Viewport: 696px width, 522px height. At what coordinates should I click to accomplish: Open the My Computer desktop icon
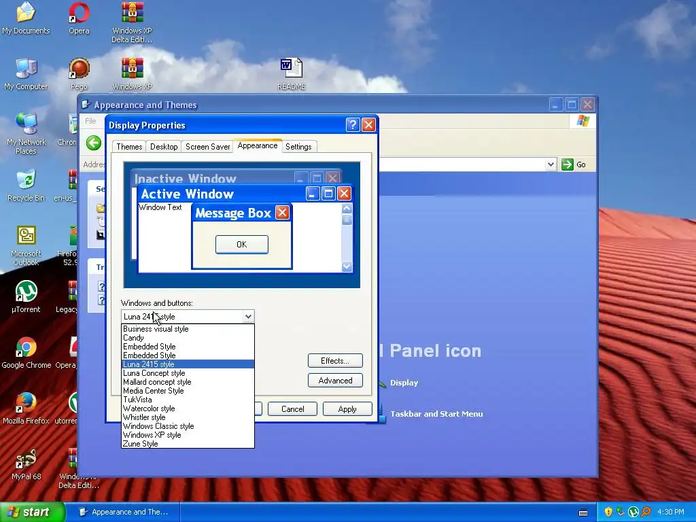tap(26, 74)
